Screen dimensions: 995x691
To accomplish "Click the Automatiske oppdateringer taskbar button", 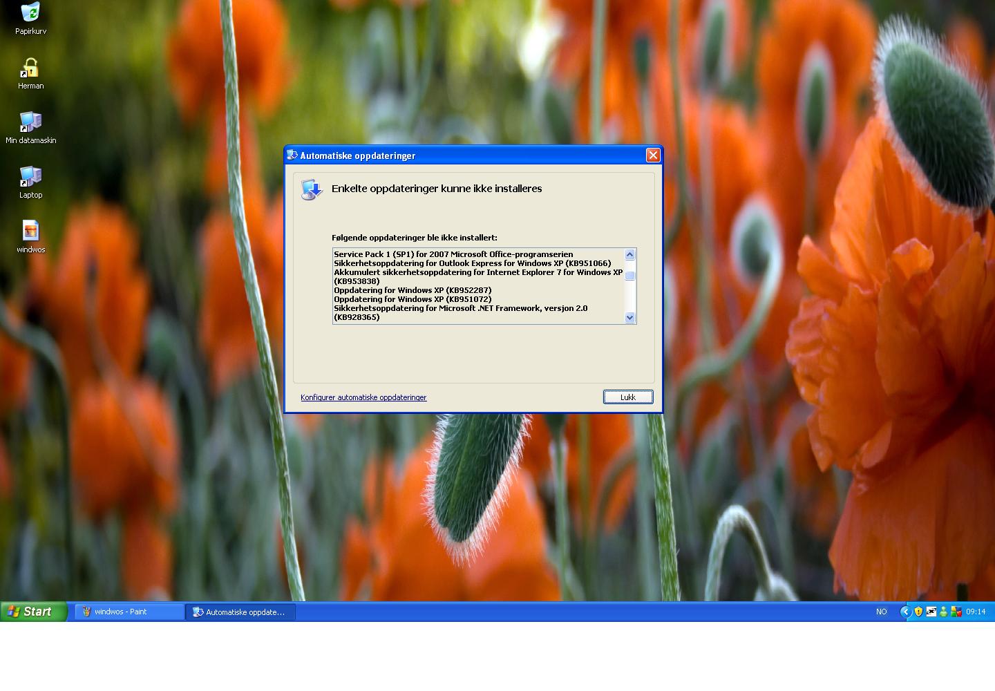I will (x=240, y=612).
